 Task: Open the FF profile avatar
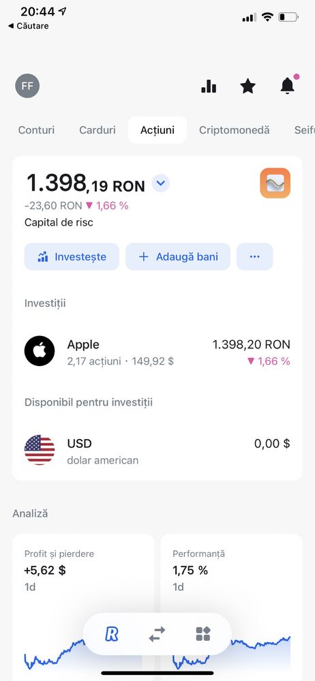pos(27,86)
